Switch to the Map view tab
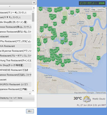Screen dimensions: 107x115 [x=93, y=9]
